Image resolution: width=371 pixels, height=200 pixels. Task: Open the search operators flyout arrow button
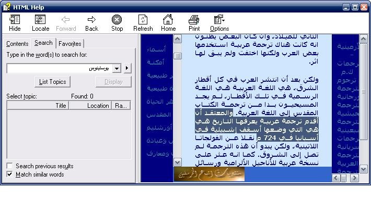[x=127, y=68]
